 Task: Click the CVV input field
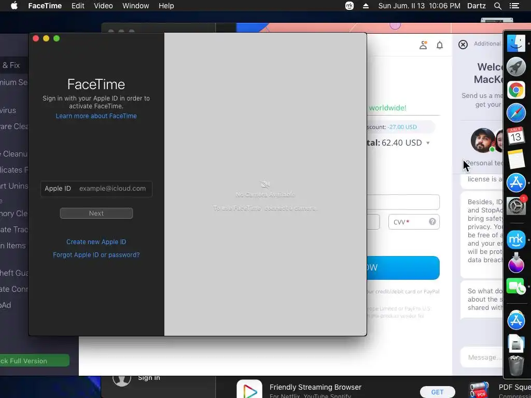(x=414, y=222)
